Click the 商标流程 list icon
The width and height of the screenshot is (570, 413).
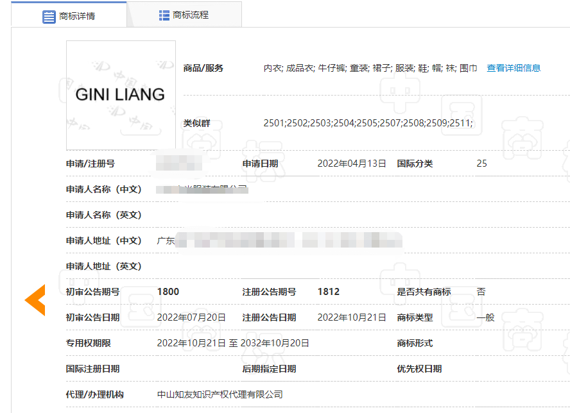(x=164, y=15)
